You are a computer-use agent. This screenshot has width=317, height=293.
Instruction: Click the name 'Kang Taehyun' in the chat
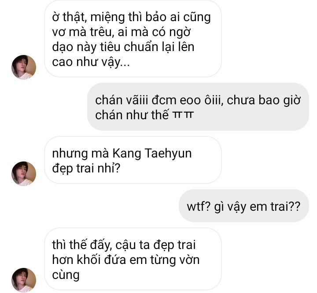click(x=152, y=154)
